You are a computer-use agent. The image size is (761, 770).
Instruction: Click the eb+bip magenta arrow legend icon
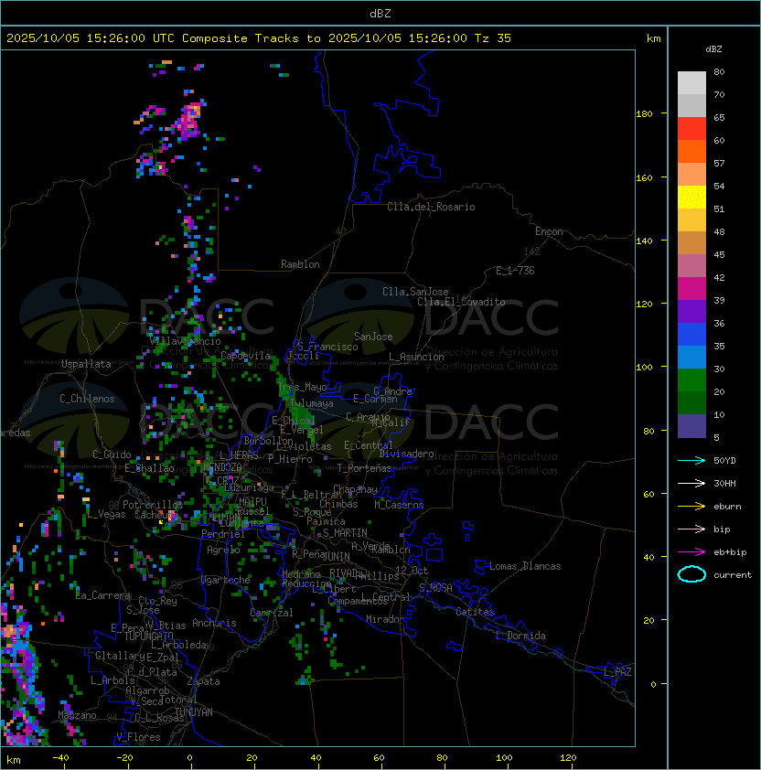pos(691,552)
